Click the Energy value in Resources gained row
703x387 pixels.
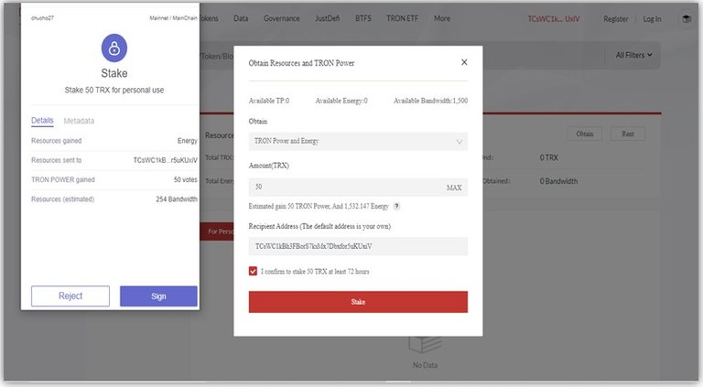(188, 141)
